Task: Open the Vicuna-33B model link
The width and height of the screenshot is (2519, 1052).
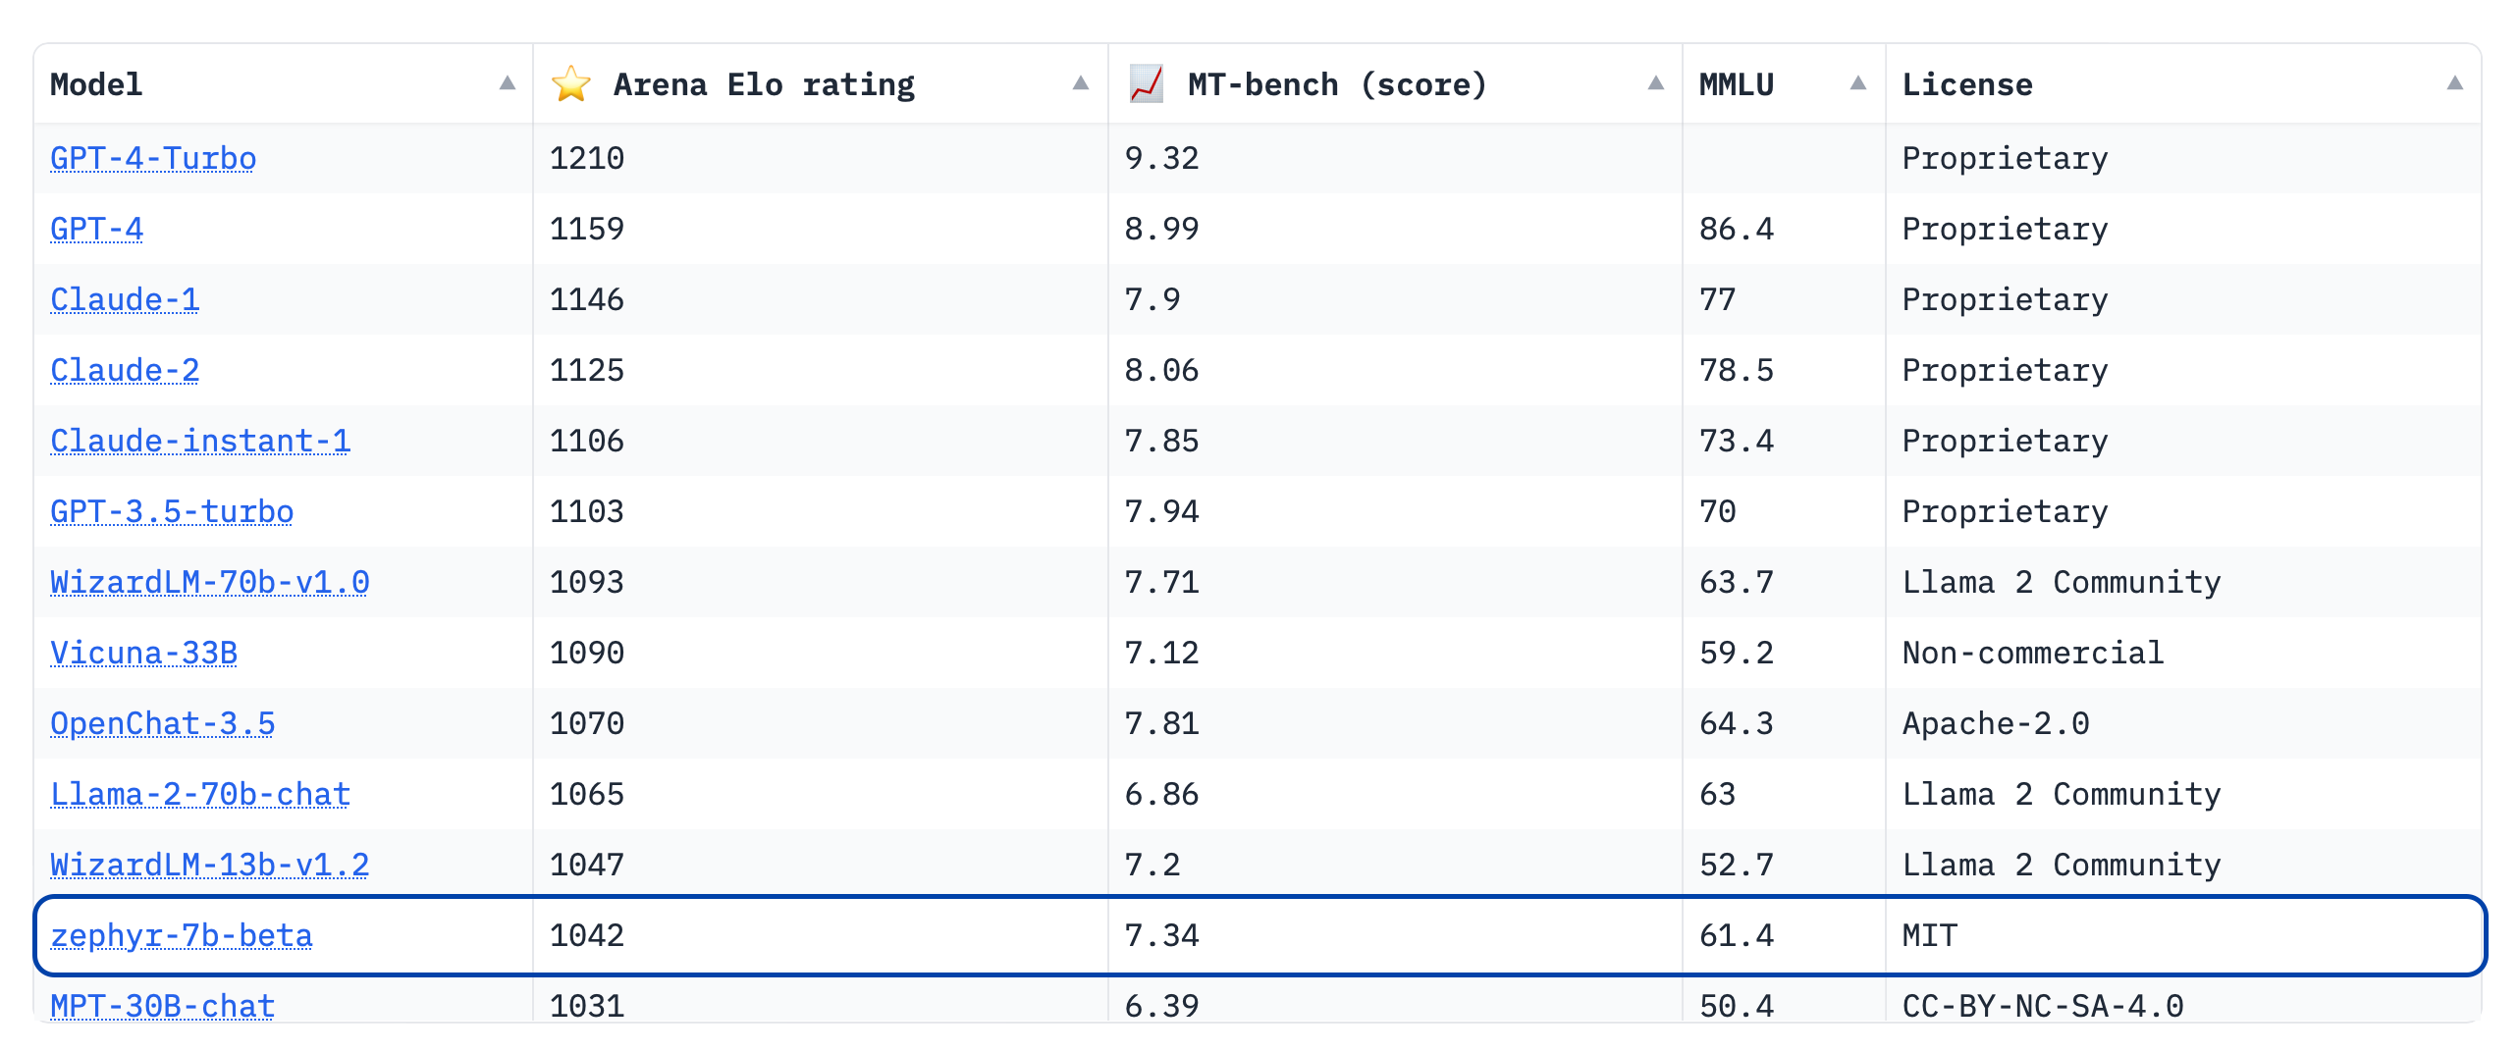Action: pos(144,653)
